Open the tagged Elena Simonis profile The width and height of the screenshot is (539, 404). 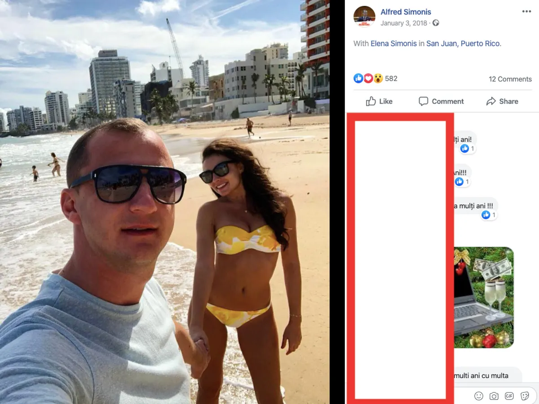click(x=393, y=44)
